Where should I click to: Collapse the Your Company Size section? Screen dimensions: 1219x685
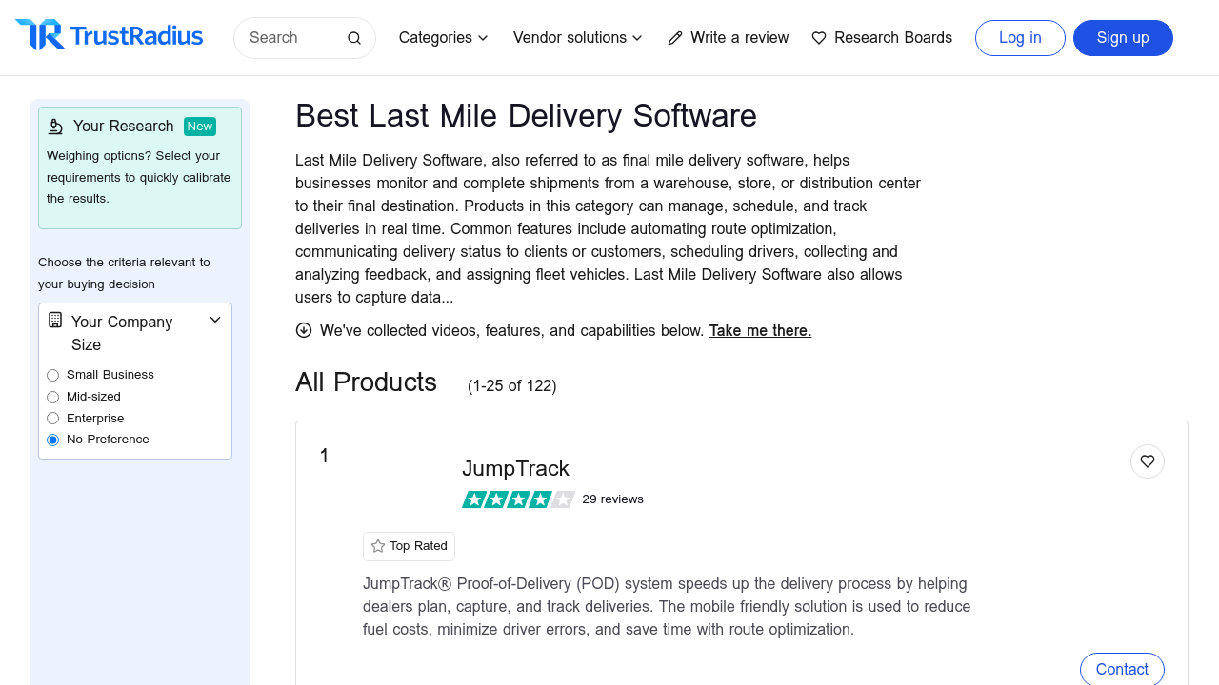click(x=215, y=321)
